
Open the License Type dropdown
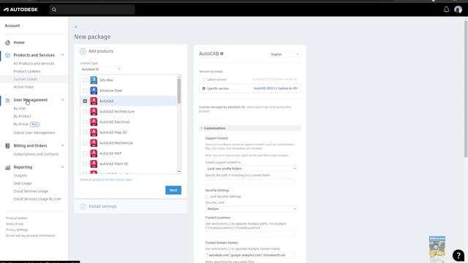tap(101, 69)
